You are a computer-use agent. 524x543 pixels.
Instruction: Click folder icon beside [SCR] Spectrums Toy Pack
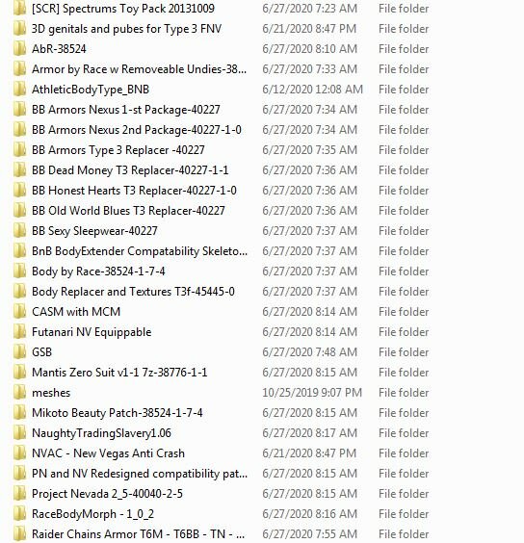(20, 9)
